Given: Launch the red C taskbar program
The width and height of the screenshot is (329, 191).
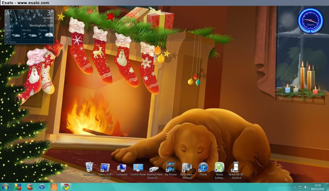Looking at the screenshot, I should tap(30, 187).
